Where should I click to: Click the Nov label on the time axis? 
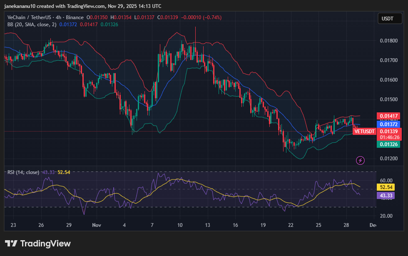97,225
